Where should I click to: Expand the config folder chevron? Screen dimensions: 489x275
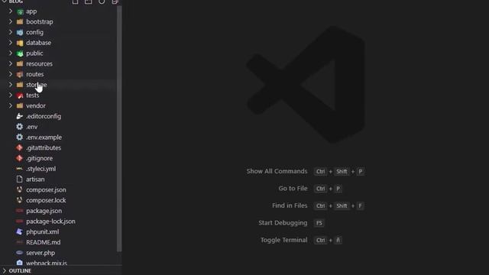tap(11, 32)
